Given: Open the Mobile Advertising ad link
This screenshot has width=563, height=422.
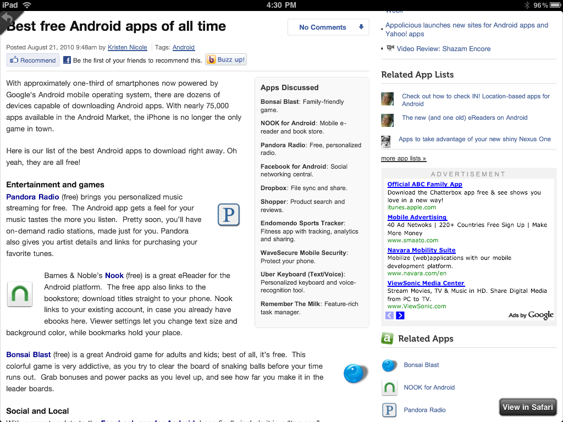Looking at the screenshot, I should (x=417, y=217).
